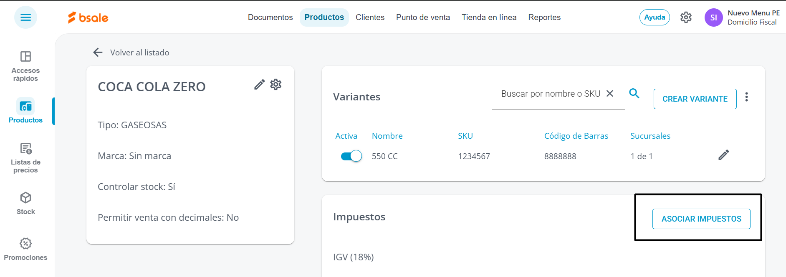786x277 pixels.
Task: Click the Domicilio Fiscal label
Action: (x=752, y=22)
